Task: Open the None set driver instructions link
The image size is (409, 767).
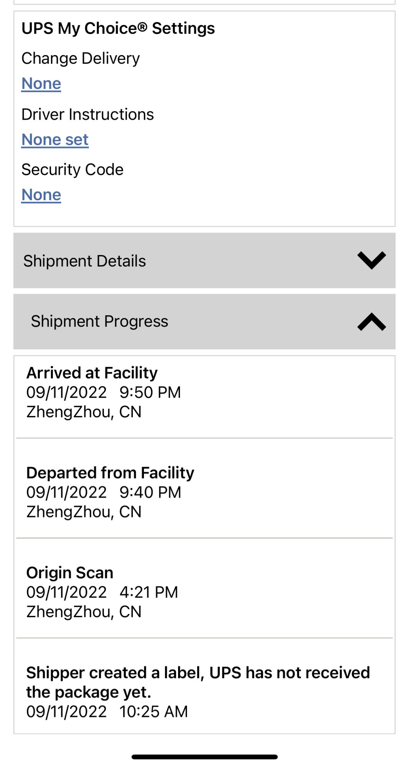Action: (55, 140)
